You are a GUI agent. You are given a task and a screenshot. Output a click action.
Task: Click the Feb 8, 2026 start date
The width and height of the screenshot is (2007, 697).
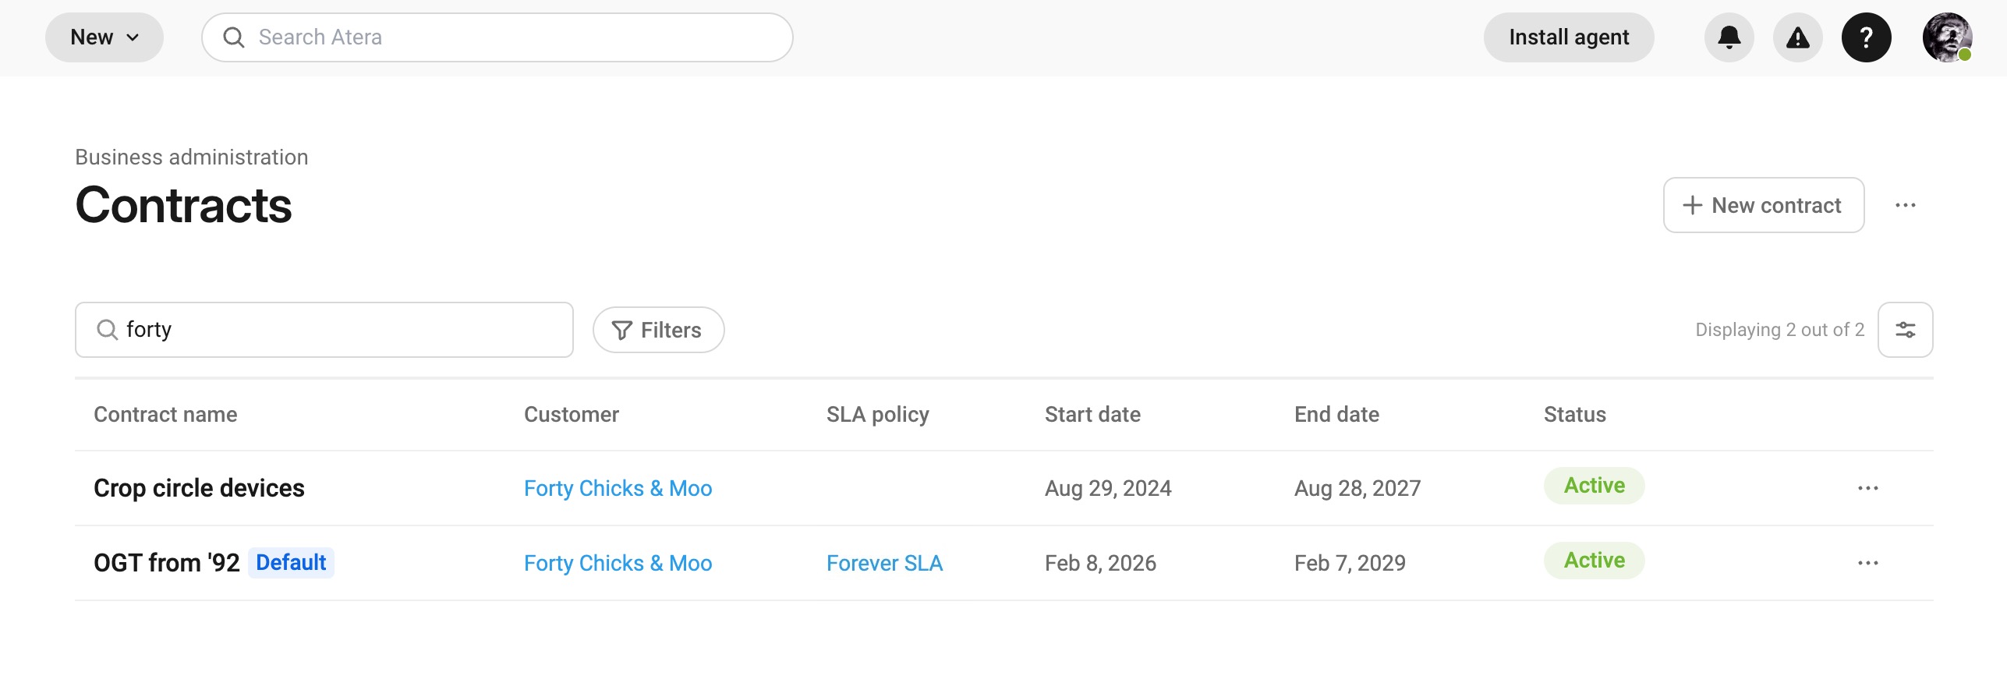point(1100,563)
